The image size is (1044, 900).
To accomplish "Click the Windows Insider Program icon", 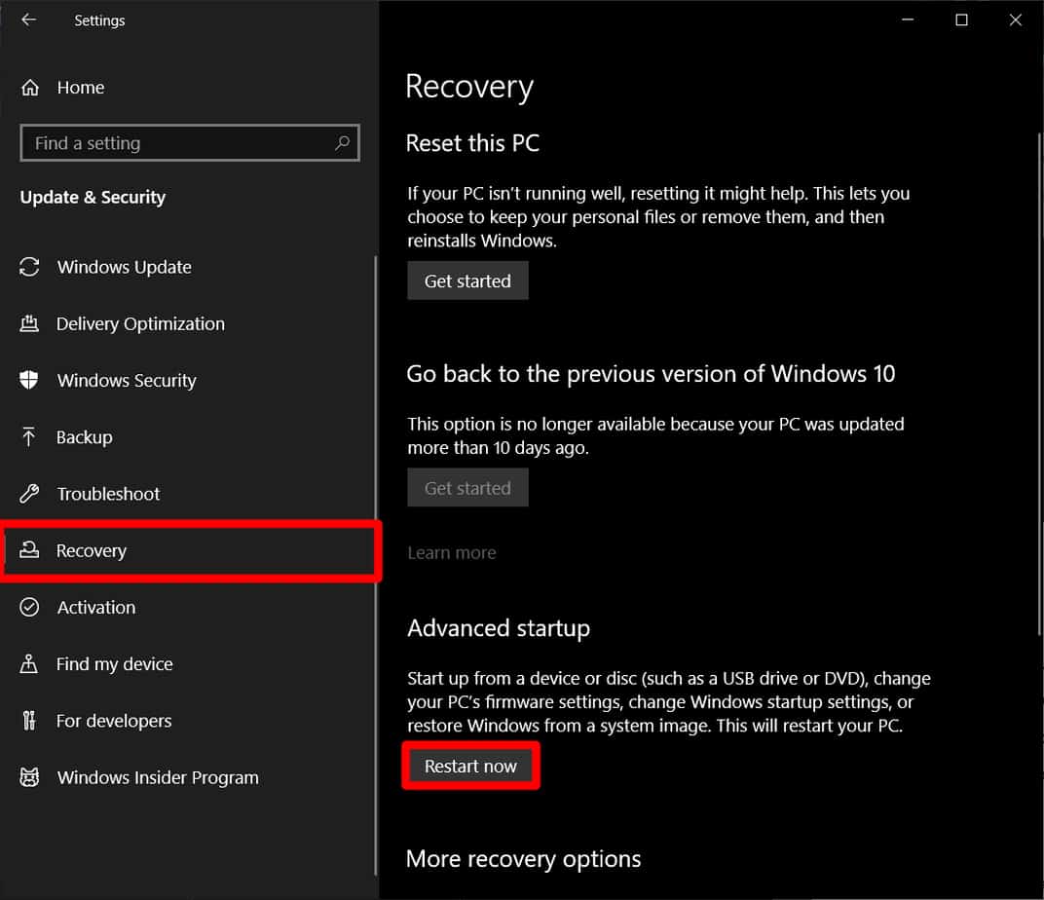I will (30, 777).
